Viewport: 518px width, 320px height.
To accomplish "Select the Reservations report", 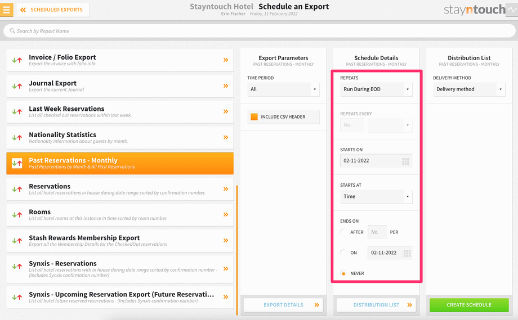I will (x=120, y=189).
